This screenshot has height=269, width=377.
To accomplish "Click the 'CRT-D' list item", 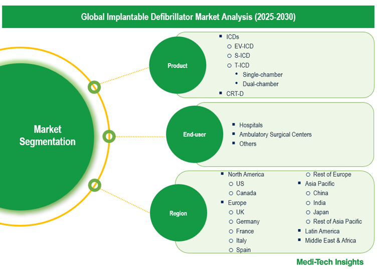I will click(x=235, y=93).
